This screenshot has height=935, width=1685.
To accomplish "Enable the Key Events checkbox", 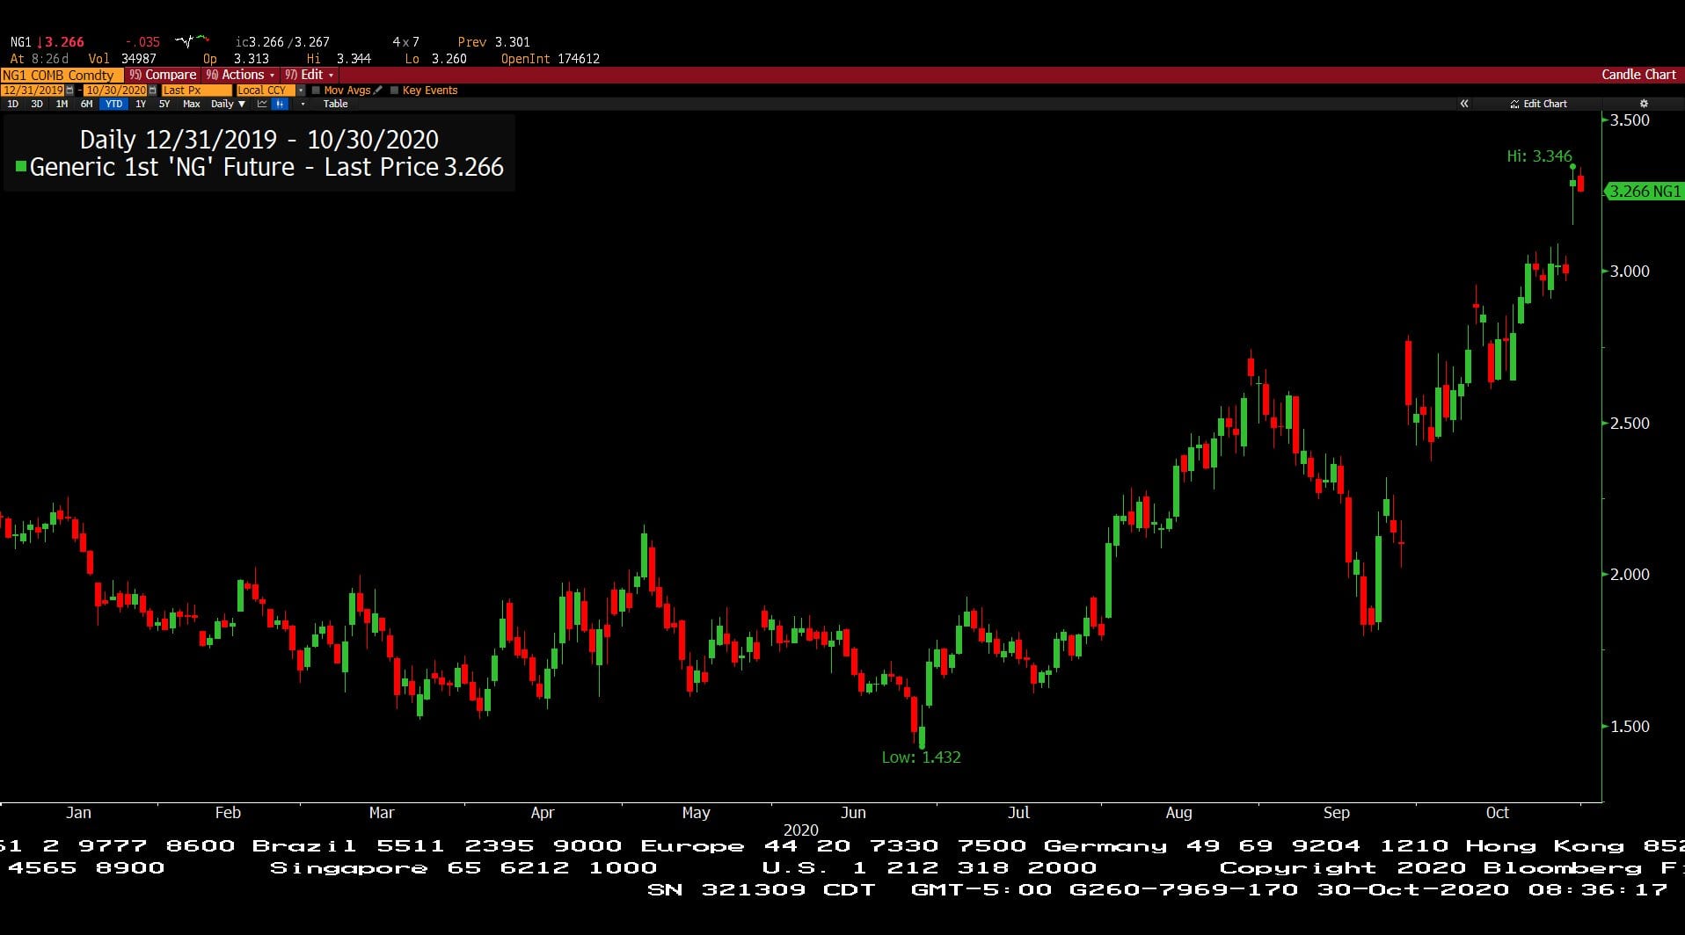I will coord(394,90).
